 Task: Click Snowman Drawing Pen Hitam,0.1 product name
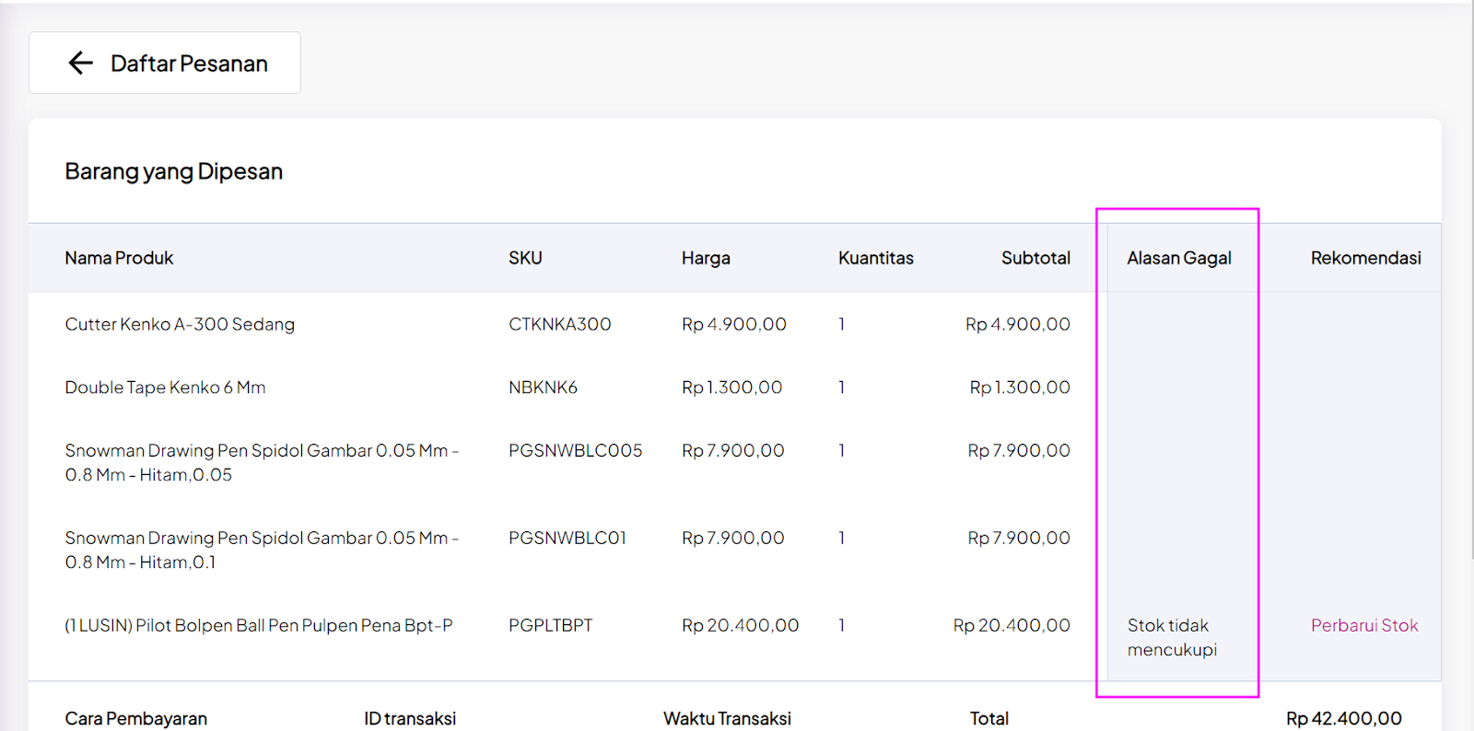(x=262, y=550)
